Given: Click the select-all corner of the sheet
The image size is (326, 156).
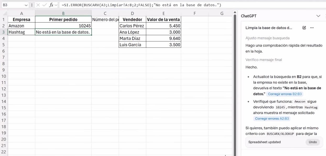Looking at the screenshot, I should (x=4, y=14).
